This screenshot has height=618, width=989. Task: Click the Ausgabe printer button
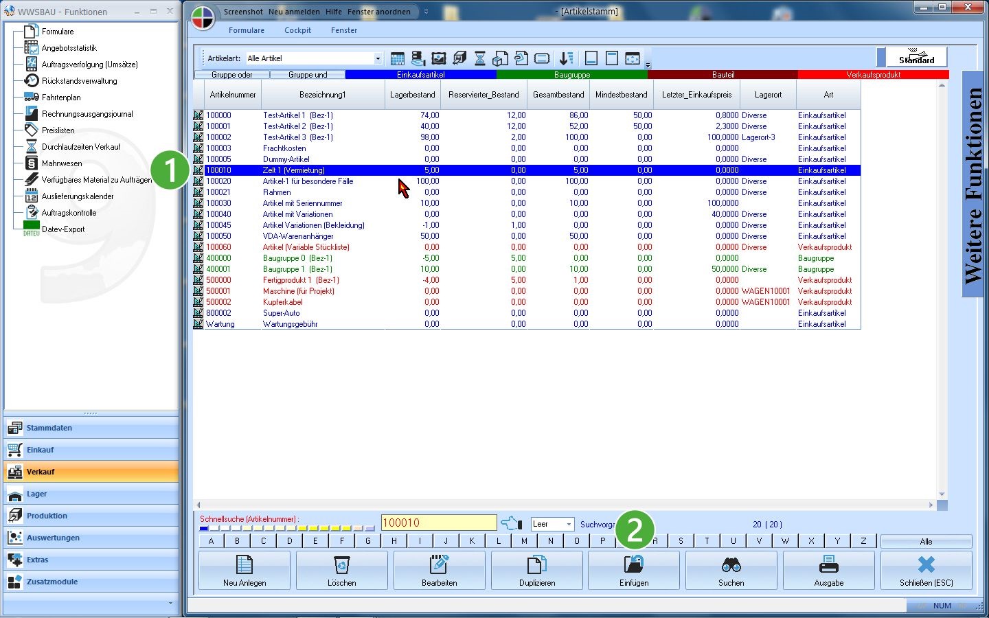tap(829, 571)
